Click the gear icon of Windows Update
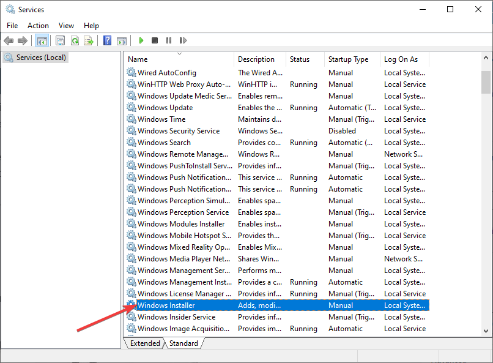 [131, 107]
